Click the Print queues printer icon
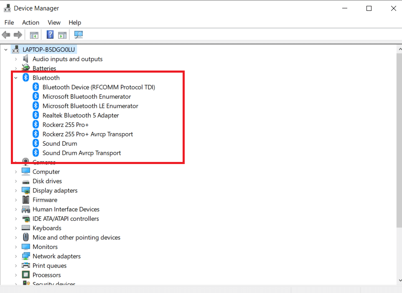 coord(25,265)
